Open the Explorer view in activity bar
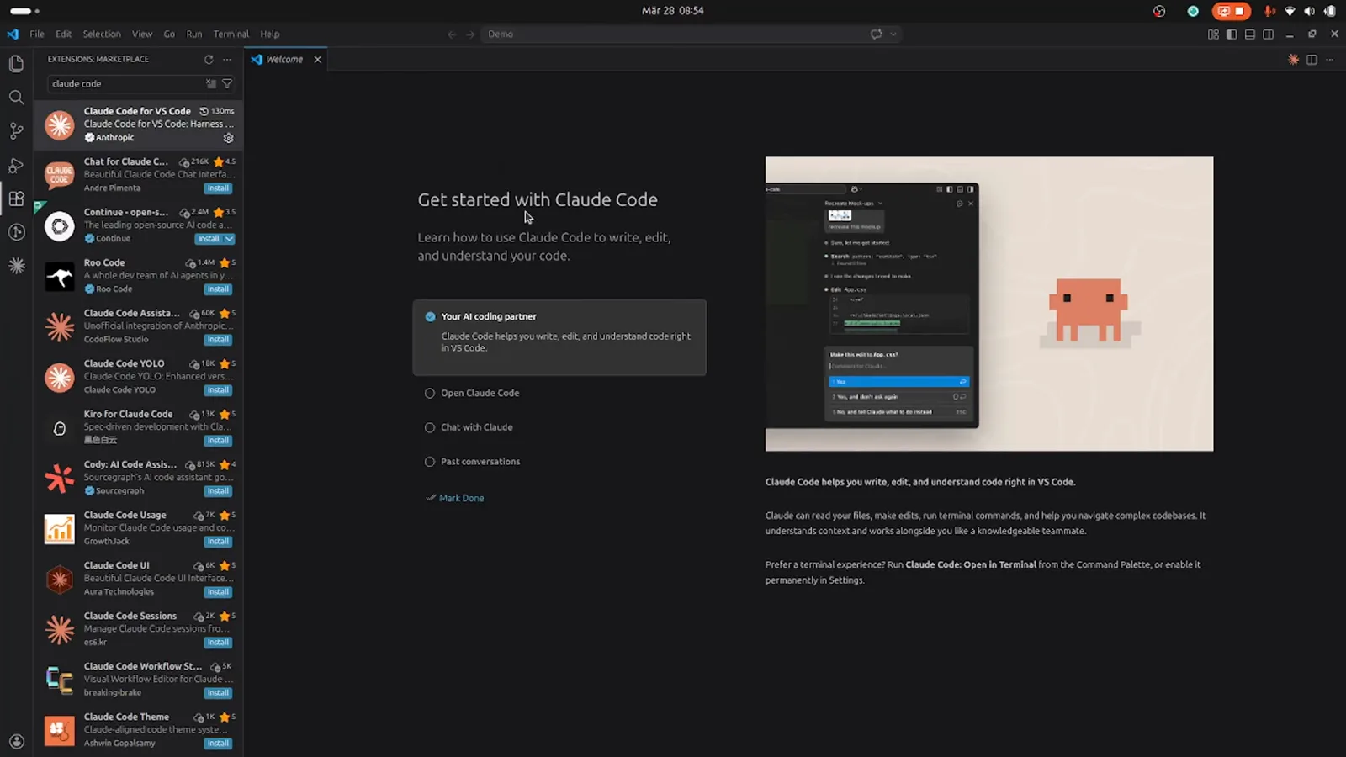 click(16, 64)
